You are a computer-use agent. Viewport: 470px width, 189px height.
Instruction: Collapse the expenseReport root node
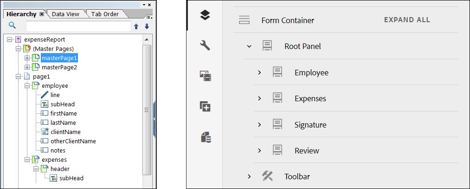click(9, 39)
